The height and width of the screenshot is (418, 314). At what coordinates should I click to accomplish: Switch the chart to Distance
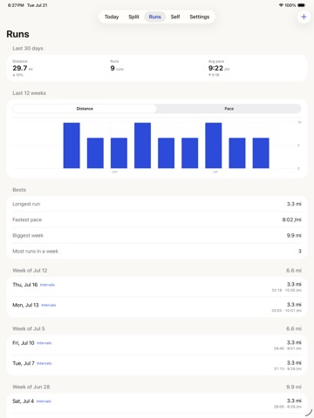coord(85,109)
